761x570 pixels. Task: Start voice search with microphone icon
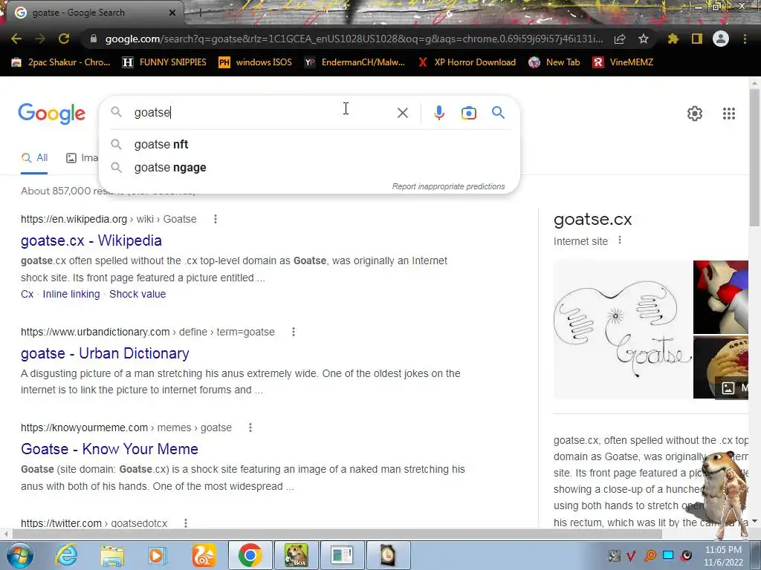tap(438, 113)
